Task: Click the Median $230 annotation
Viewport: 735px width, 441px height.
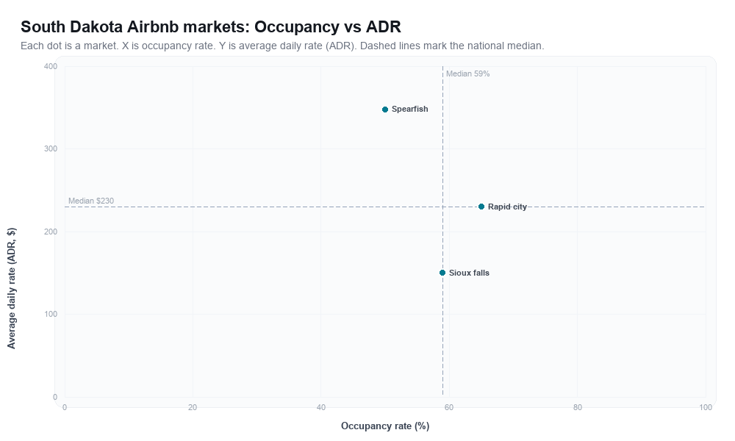Action: [91, 201]
